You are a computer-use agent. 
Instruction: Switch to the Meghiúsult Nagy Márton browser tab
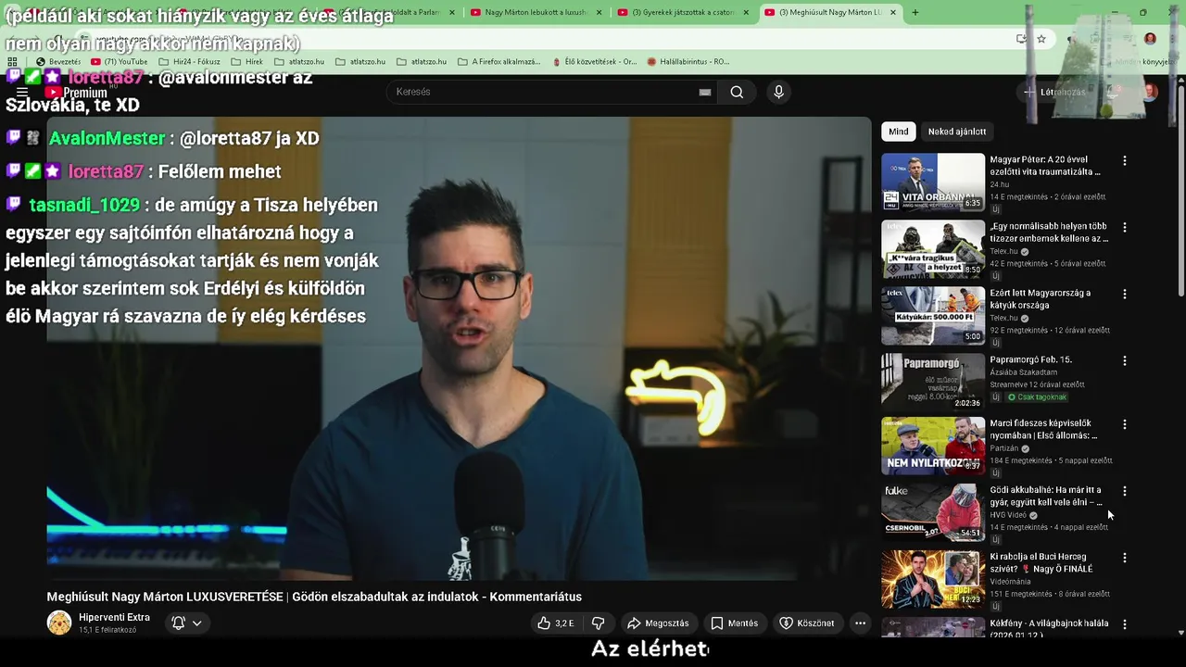point(831,12)
